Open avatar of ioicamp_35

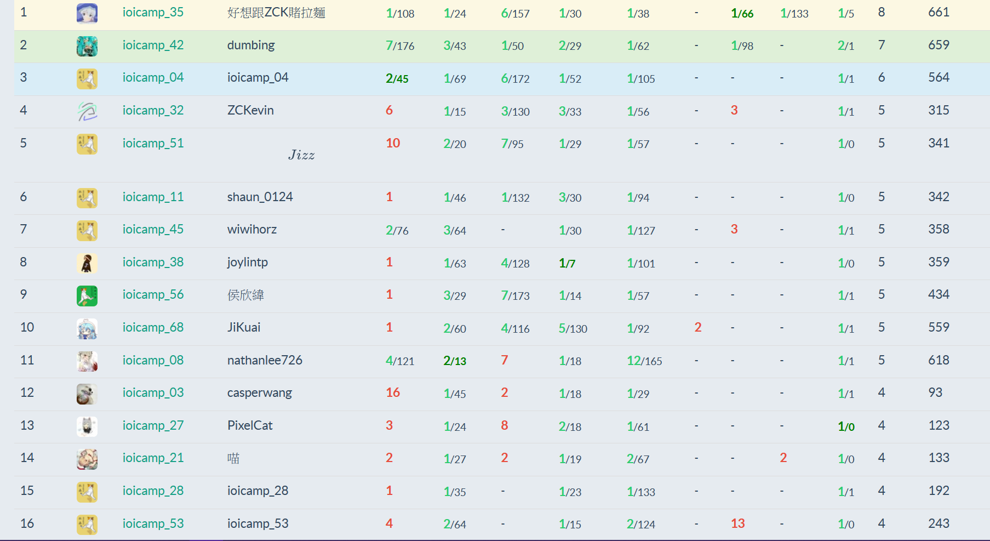click(87, 13)
